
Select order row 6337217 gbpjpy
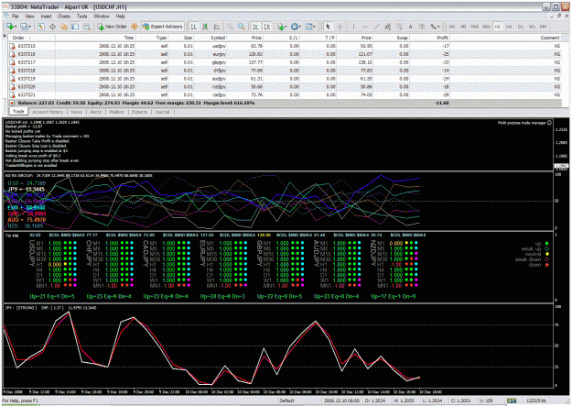point(285,62)
